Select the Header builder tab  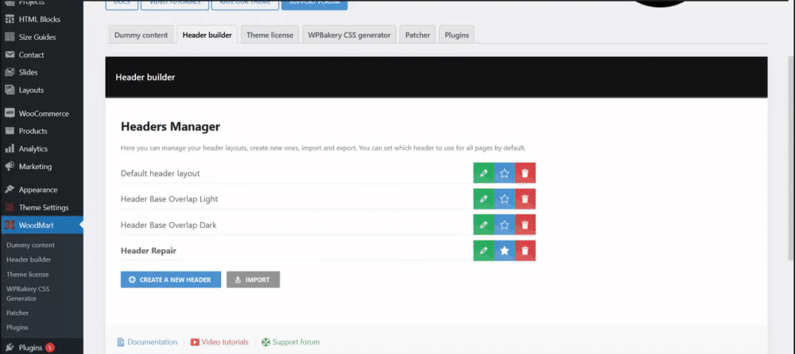coord(207,35)
